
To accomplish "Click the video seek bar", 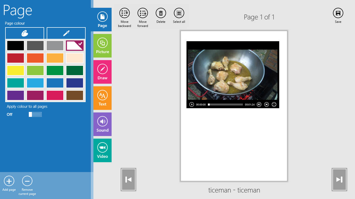I will pos(226,104).
